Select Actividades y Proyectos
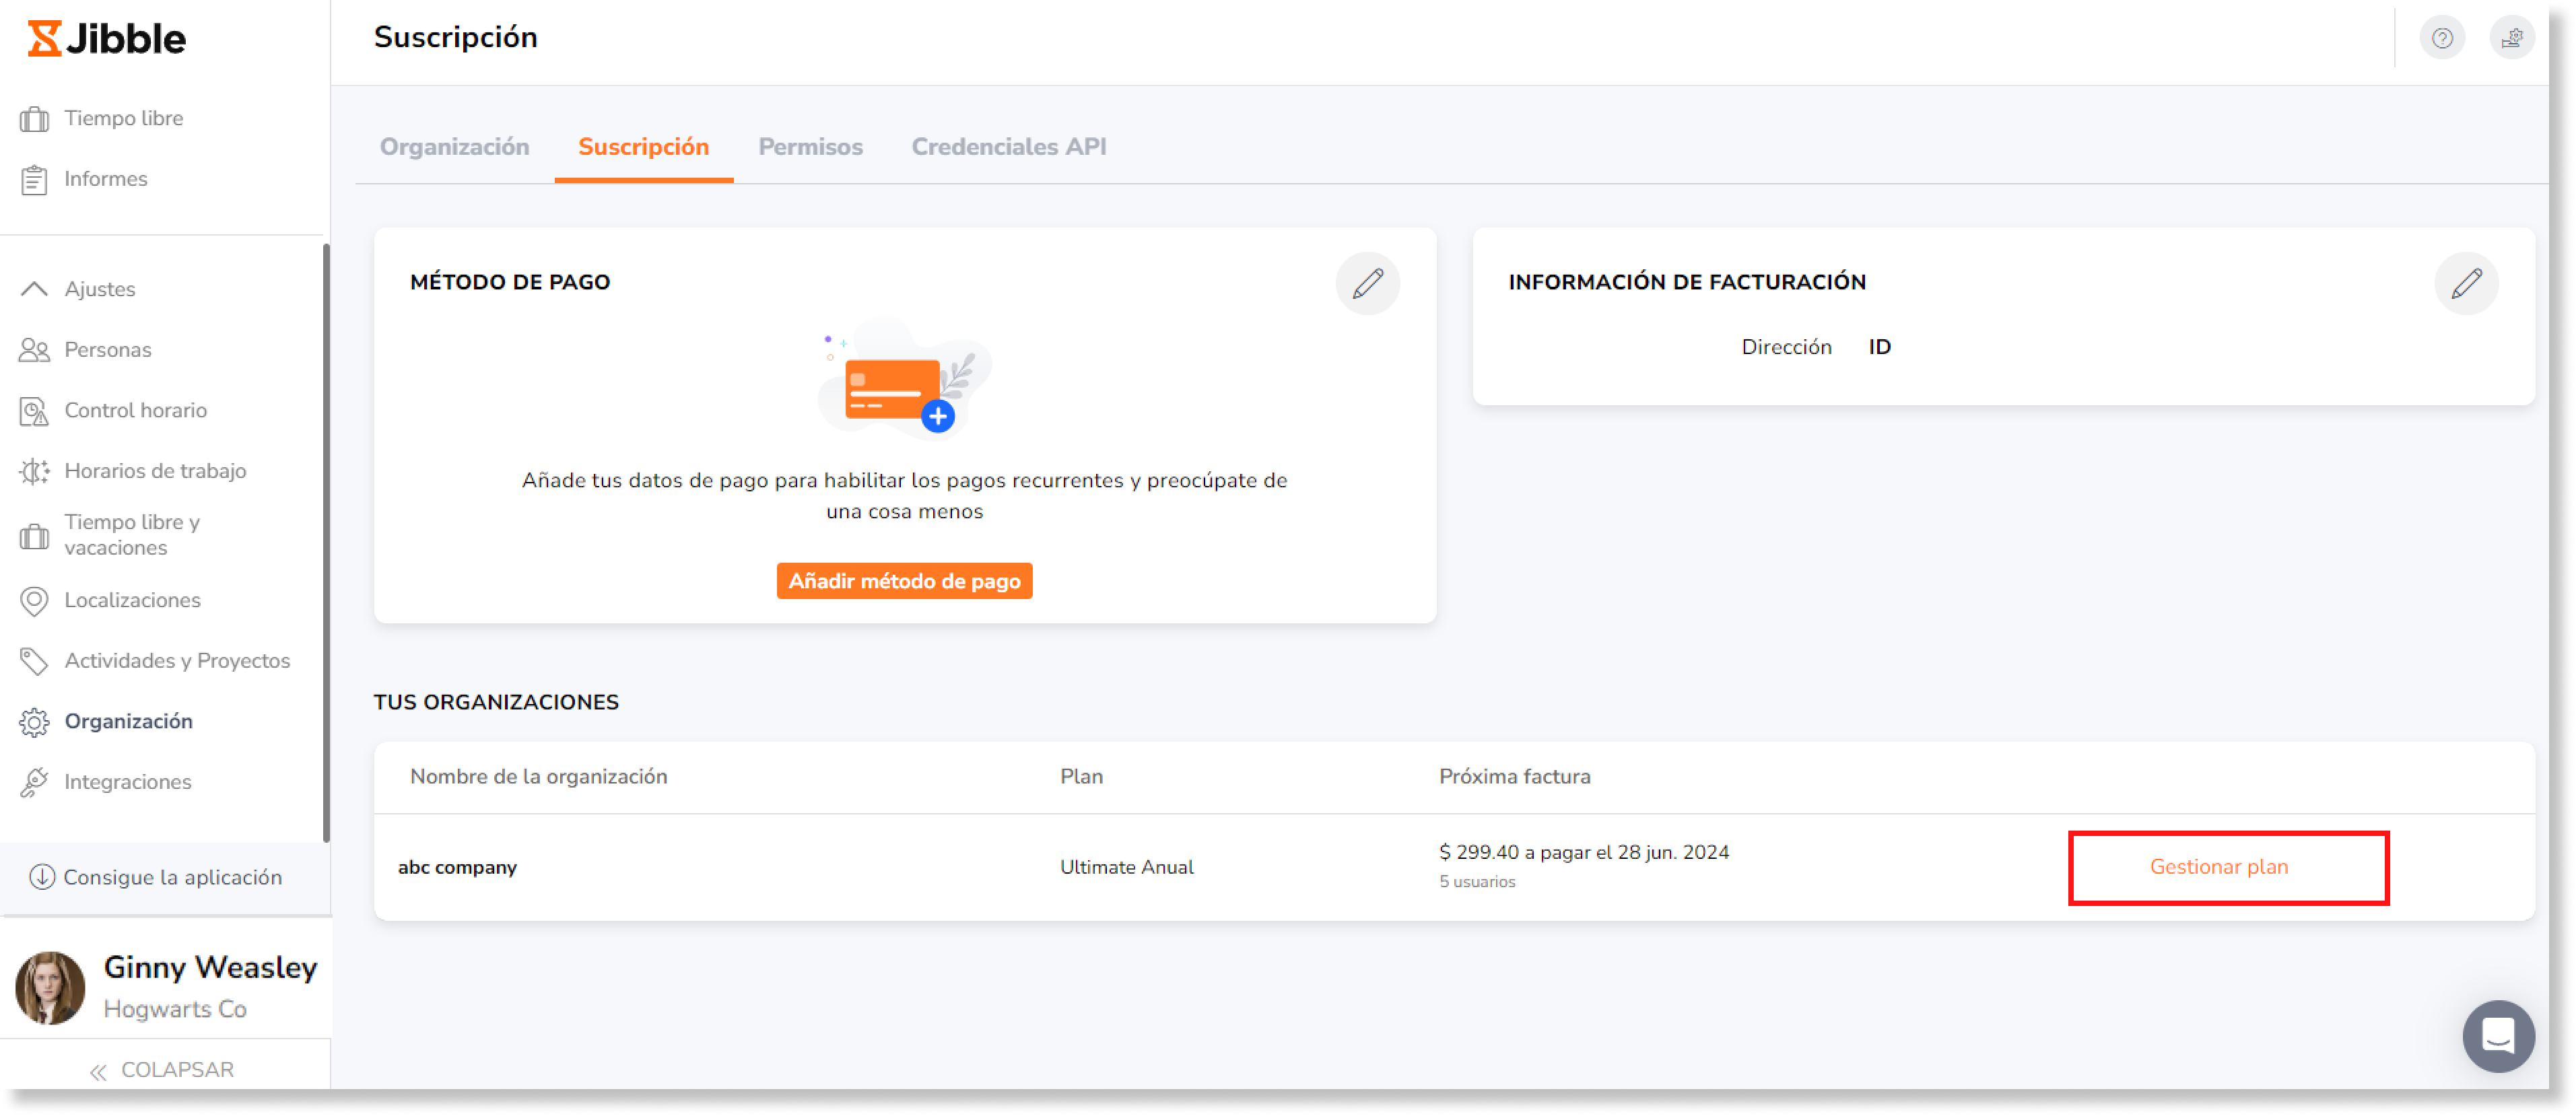The width and height of the screenshot is (2576, 1116). click(34, 661)
